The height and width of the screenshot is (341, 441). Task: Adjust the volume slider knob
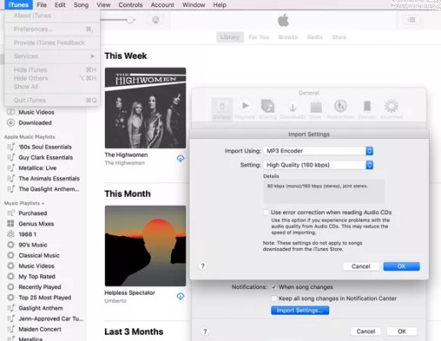(x=131, y=20)
